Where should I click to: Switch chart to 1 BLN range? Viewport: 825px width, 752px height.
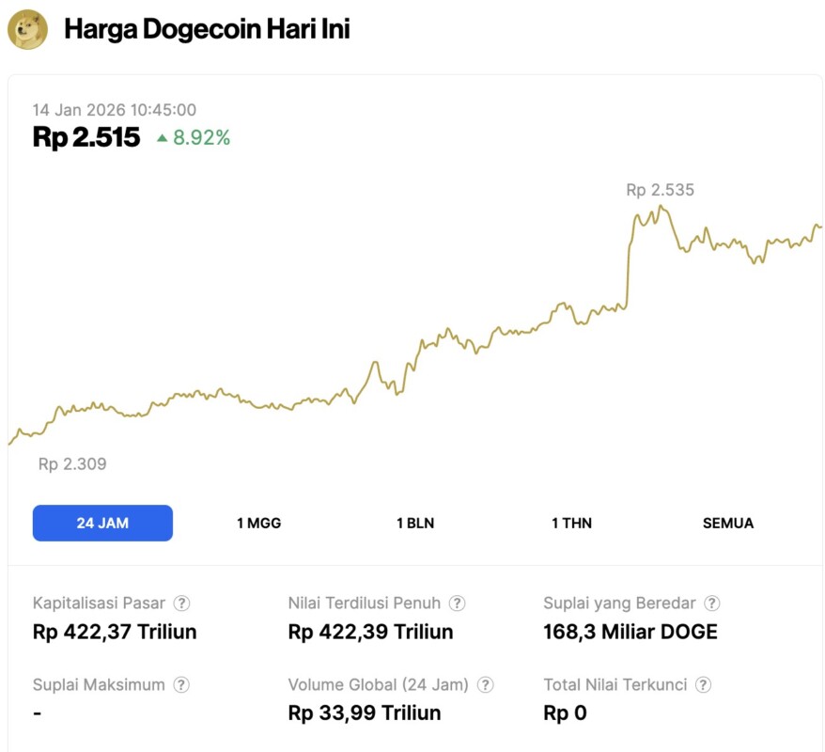click(415, 523)
